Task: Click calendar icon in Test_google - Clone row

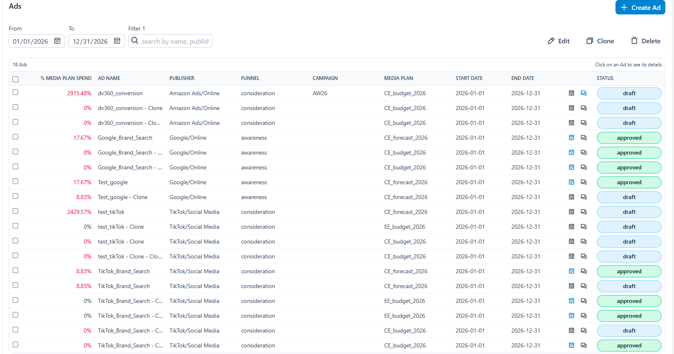Action: point(571,197)
